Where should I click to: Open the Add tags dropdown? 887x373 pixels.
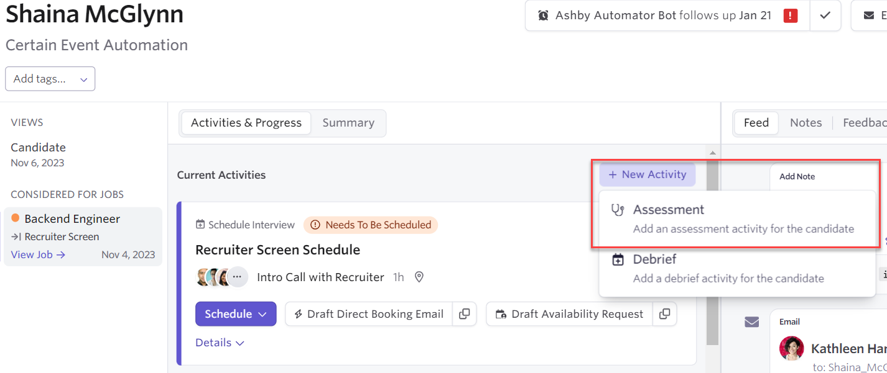[50, 79]
